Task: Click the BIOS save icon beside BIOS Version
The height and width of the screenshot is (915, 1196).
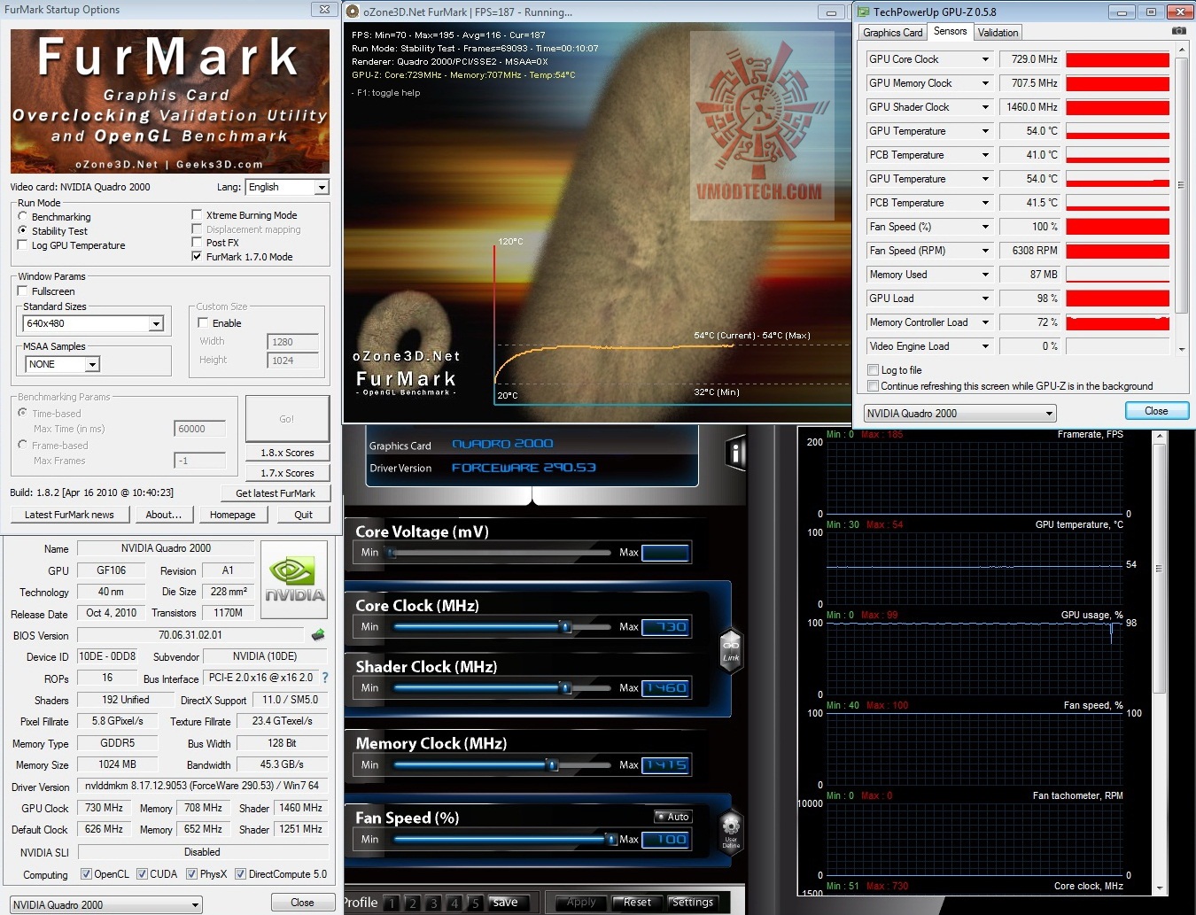Action: [x=318, y=634]
